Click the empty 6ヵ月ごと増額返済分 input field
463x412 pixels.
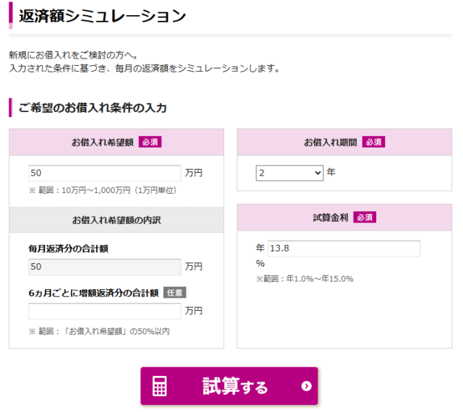pyautogui.click(x=104, y=311)
